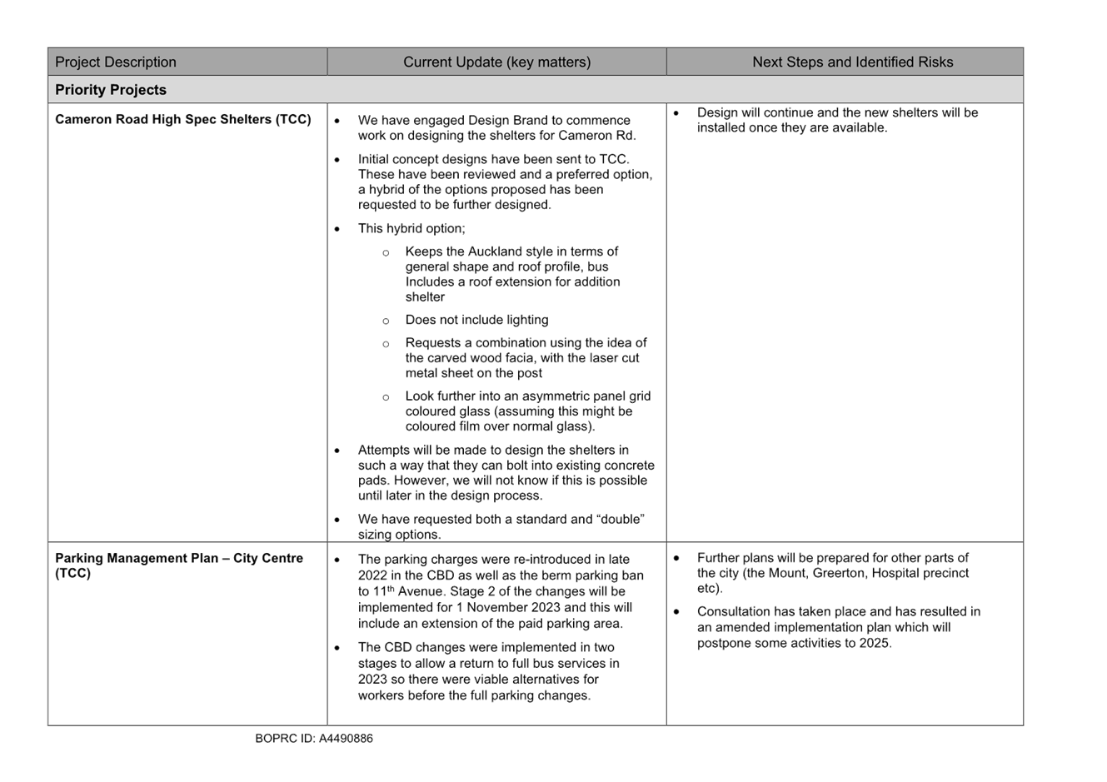
Task: Click 'Further plans will be prepared' bullet
Action: [833, 573]
